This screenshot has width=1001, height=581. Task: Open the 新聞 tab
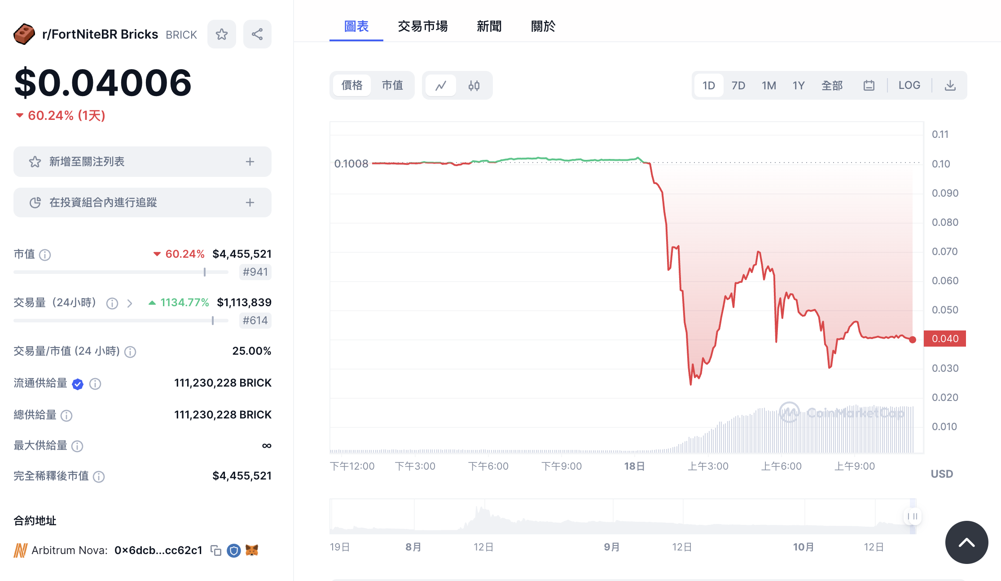point(489,26)
